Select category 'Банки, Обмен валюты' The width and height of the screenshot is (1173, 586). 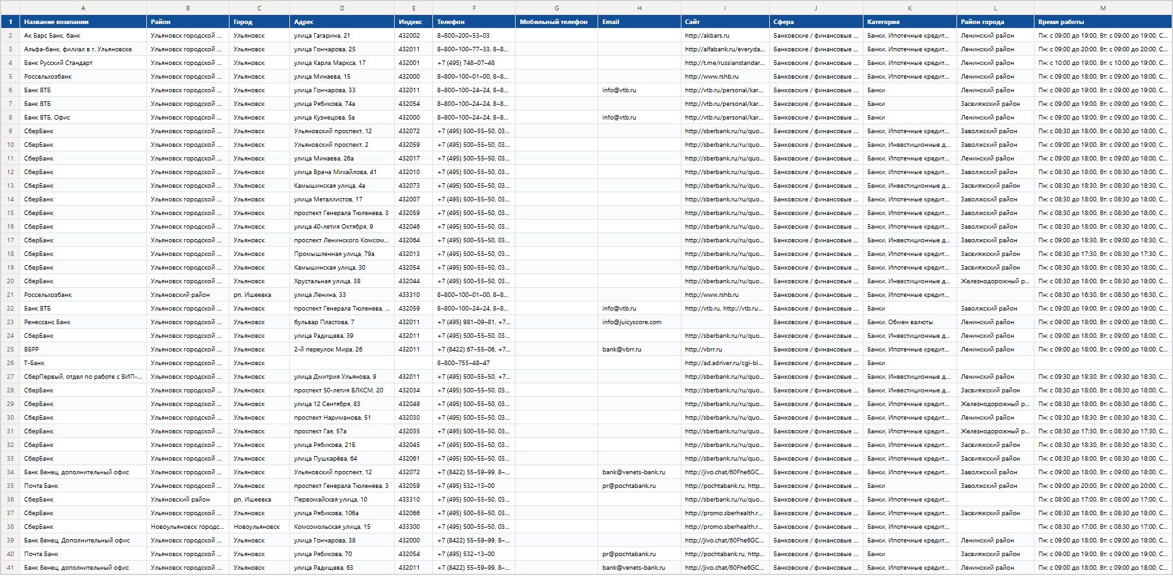pos(910,322)
